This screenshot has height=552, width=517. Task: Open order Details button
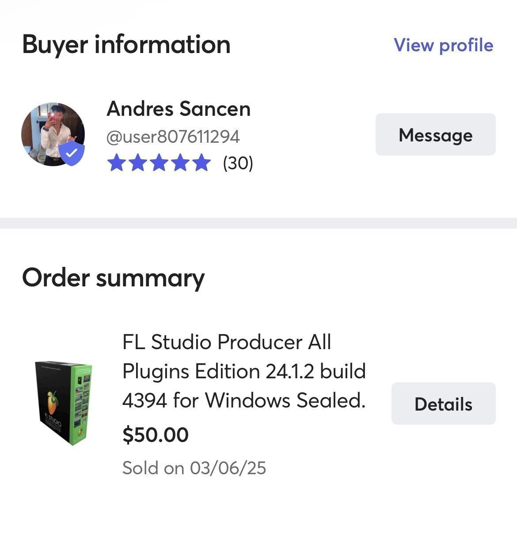(x=443, y=404)
